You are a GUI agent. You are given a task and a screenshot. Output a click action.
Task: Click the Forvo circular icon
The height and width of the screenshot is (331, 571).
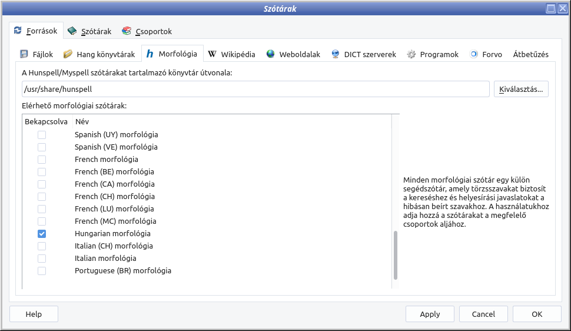coord(474,54)
